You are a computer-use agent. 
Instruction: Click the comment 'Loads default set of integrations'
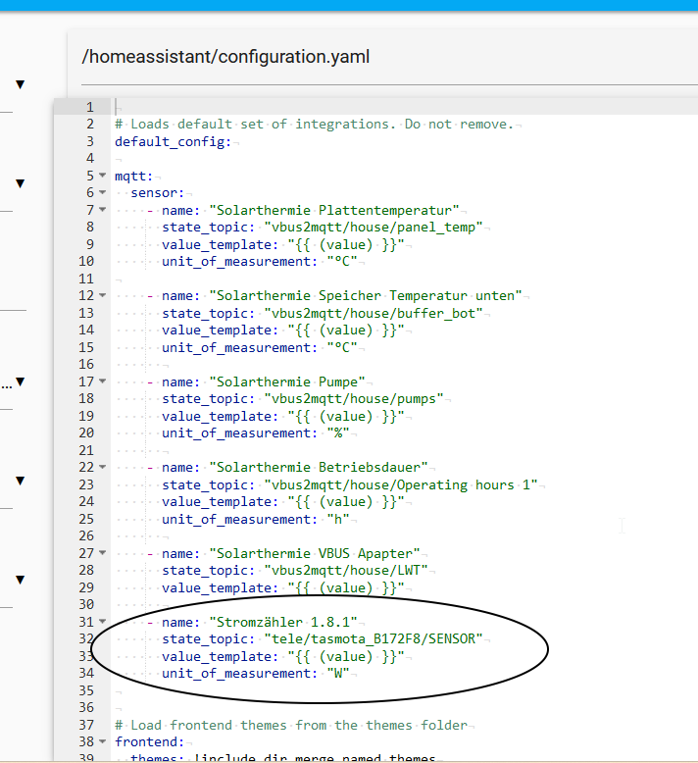315,125
